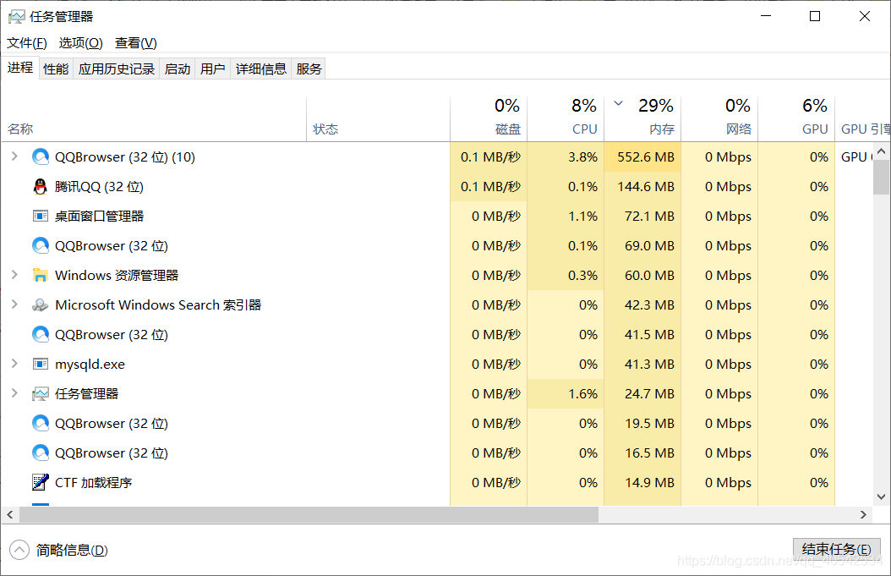891x576 pixels.
Task: Click the 72.1 MB memory cell
Action: [x=642, y=216]
